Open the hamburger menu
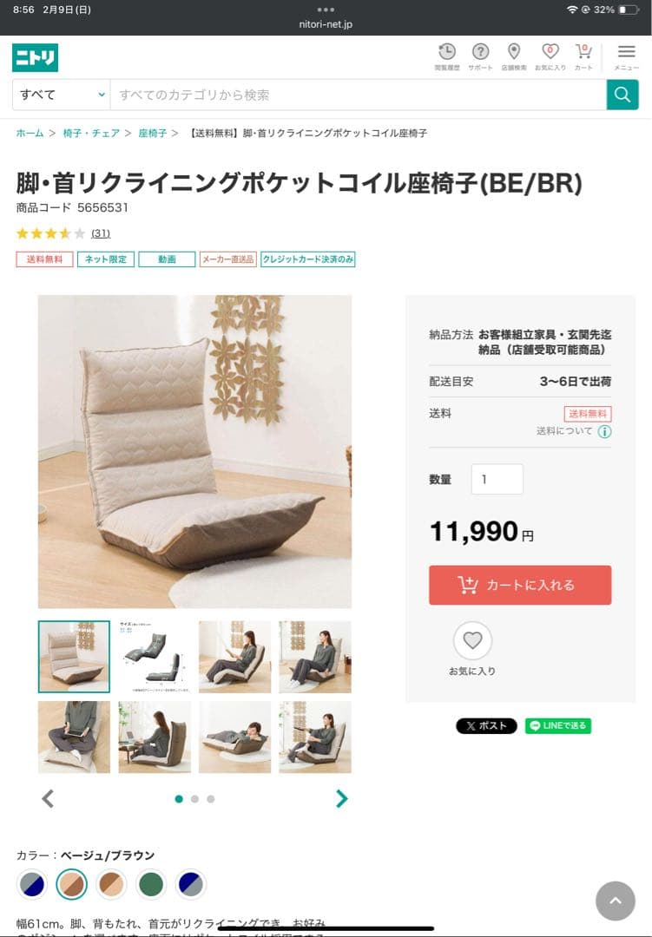This screenshot has height=937, width=652. pos(626,52)
